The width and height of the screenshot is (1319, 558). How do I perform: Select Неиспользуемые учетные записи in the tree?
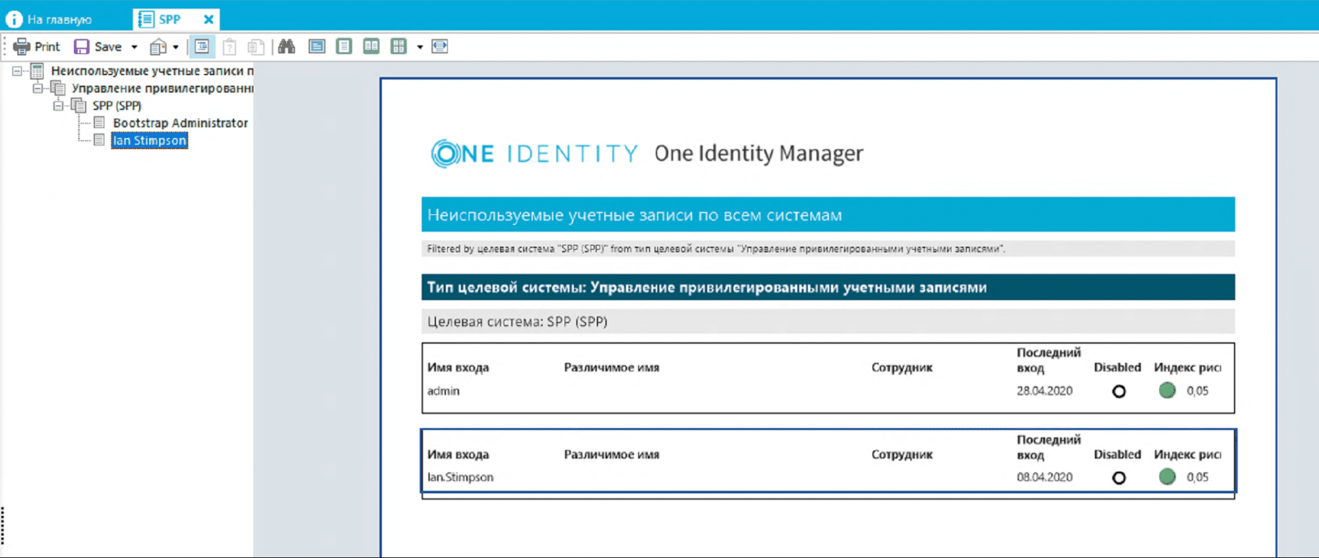(x=152, y=71)
